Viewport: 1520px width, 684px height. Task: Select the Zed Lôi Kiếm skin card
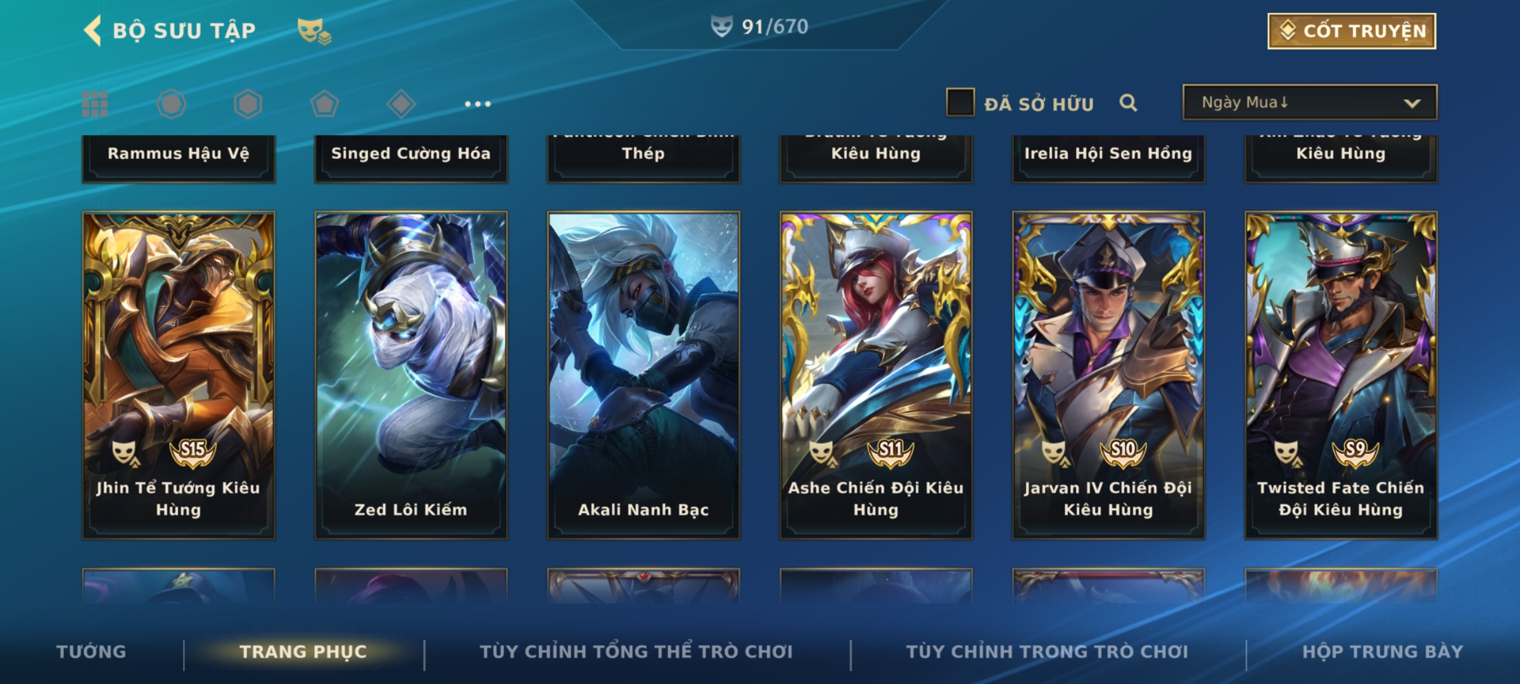click(411, 376)
